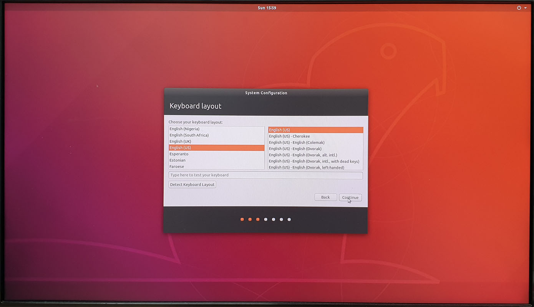Click the Continue button
The width and height of the screenshot is (534, 307).
coord(350,198)
